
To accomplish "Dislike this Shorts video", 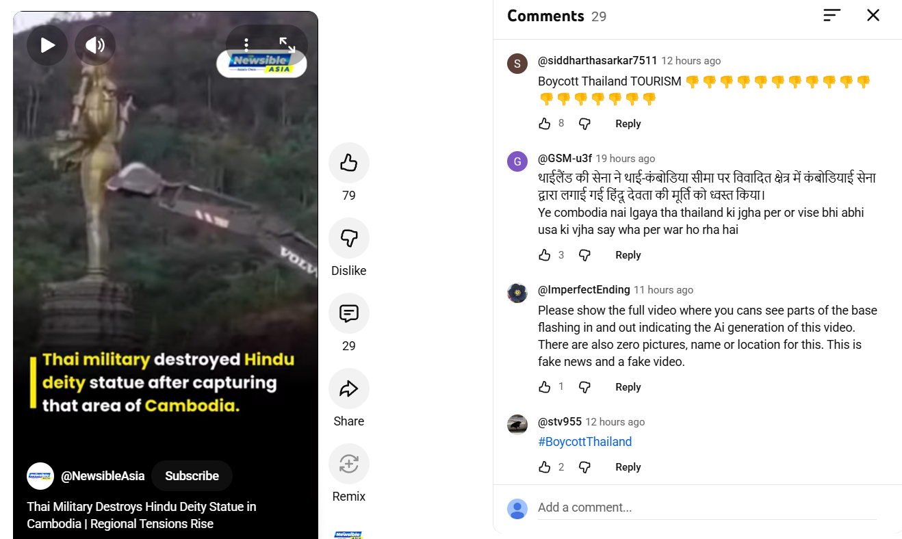I will coord(349,238).
